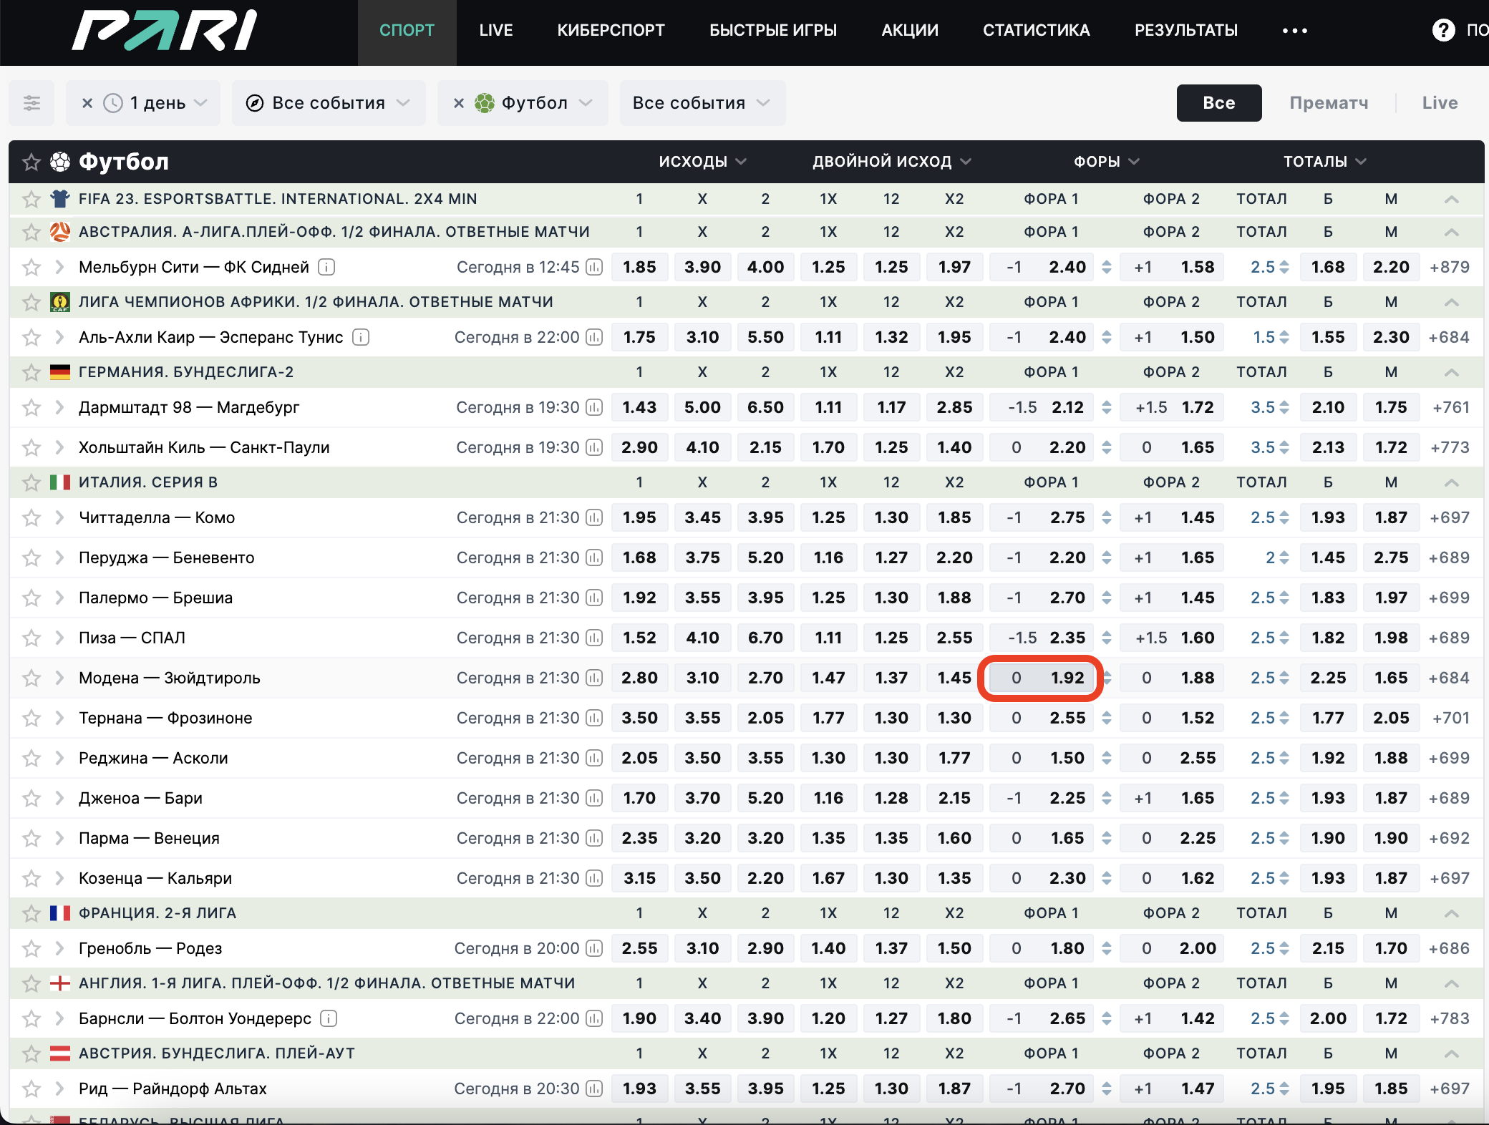1489x1125 pixels.
Task: Expand the Перуджа — Беневенто match row
Action: [59, 557]
